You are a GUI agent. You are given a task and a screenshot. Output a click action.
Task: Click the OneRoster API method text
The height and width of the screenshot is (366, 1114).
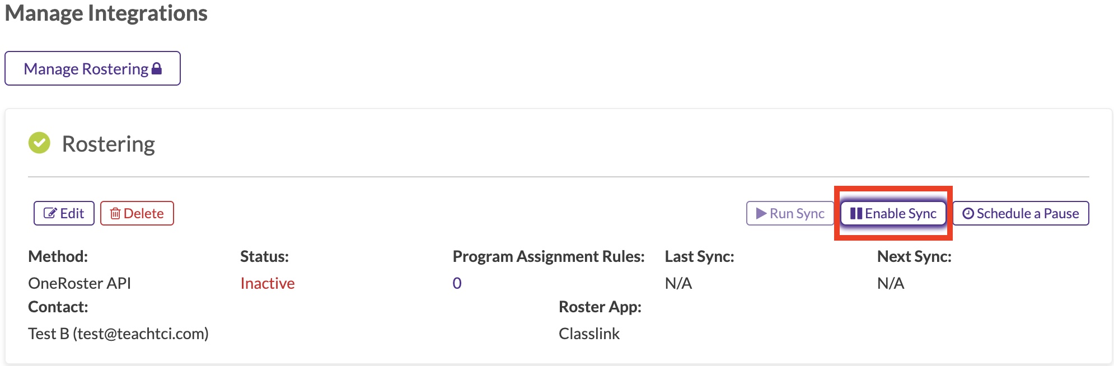pyautogui.click(x=80, y=283)
